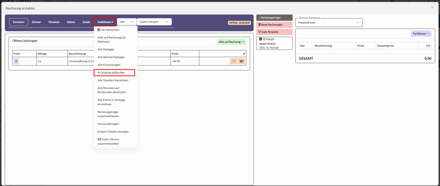440x186 pixels.
Task: Click the green Alles auf Rechnung button
Action: (231, 42)
